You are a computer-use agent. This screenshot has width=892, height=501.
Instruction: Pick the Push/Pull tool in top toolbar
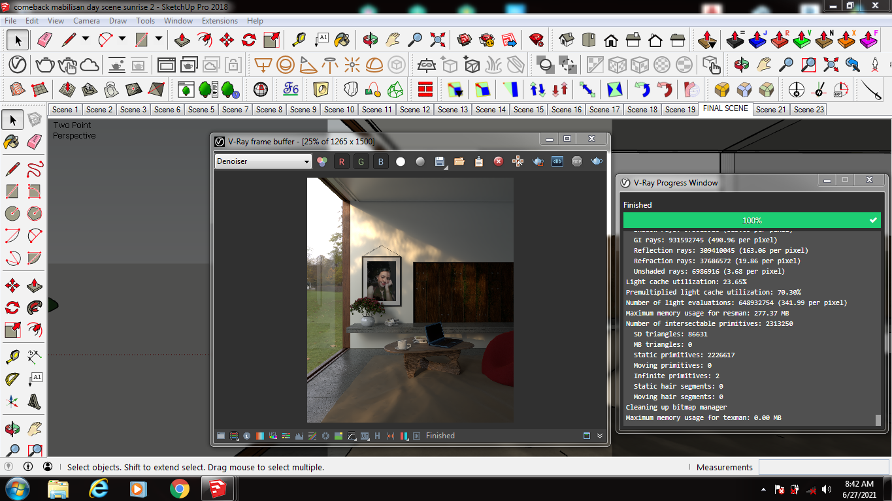[x=182, y=40]
